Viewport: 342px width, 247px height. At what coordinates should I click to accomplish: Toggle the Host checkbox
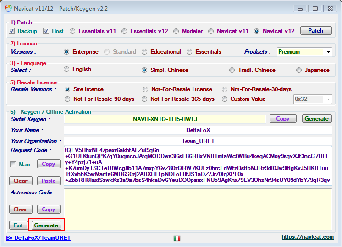(x=46, y=31)
